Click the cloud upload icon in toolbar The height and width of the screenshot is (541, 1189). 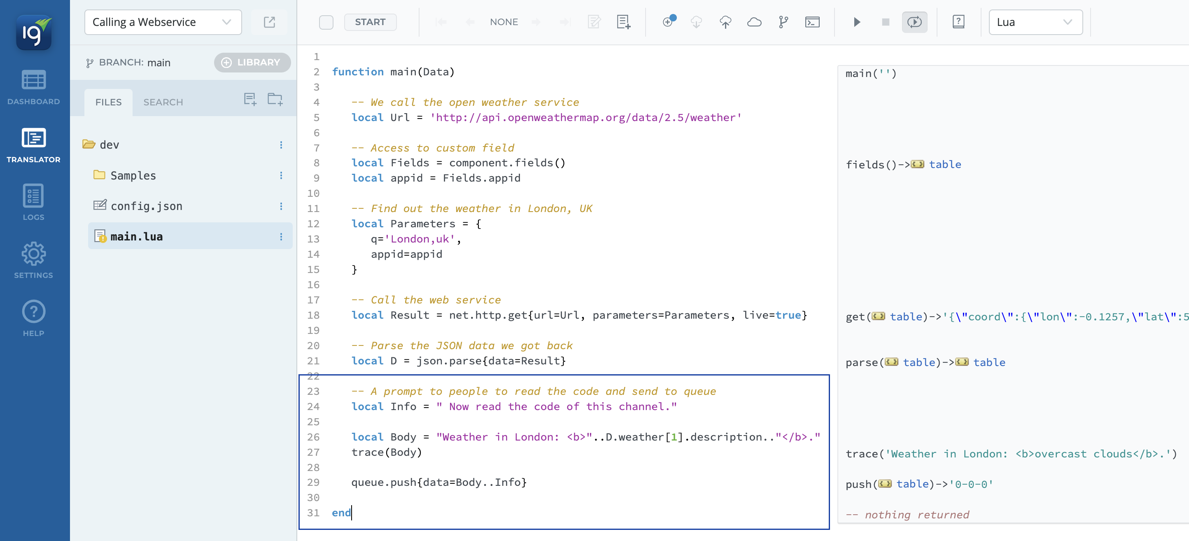725,22
